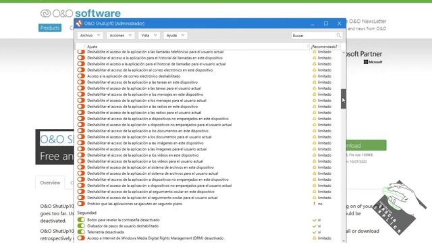Screen dimensions: 432x243
Task: Click green check icon for 'Botón para revelar la contraseña'
Action: (315, 220)
